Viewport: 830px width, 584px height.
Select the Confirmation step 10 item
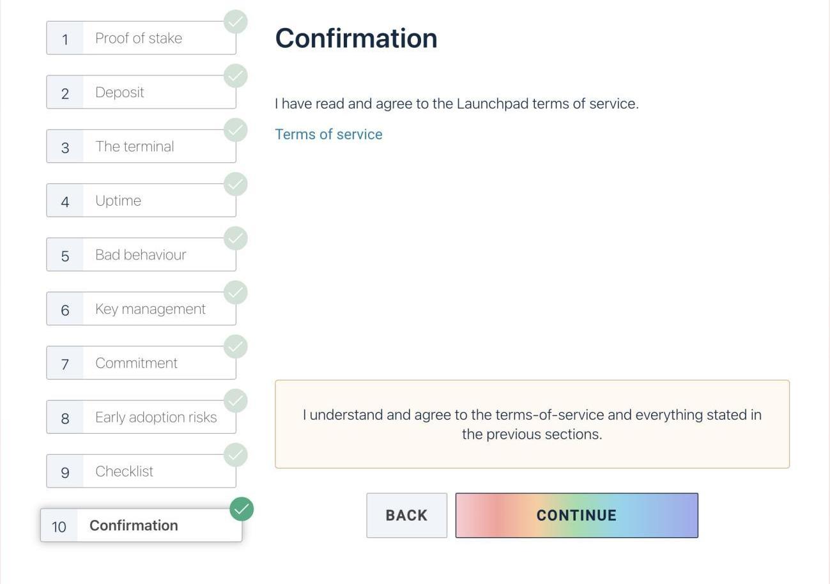[141, 526]
